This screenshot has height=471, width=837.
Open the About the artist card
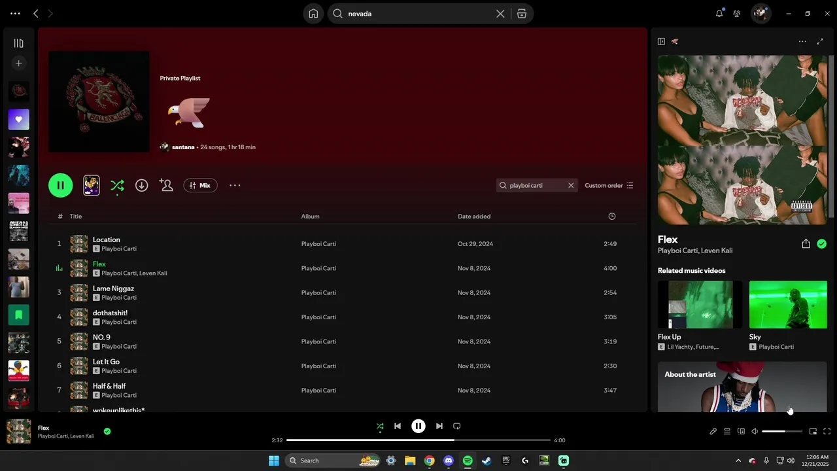(x=742, y=387)
